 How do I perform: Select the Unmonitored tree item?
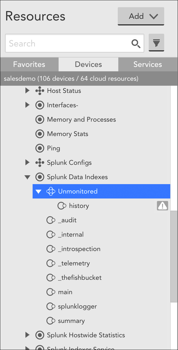click(78, 191)
